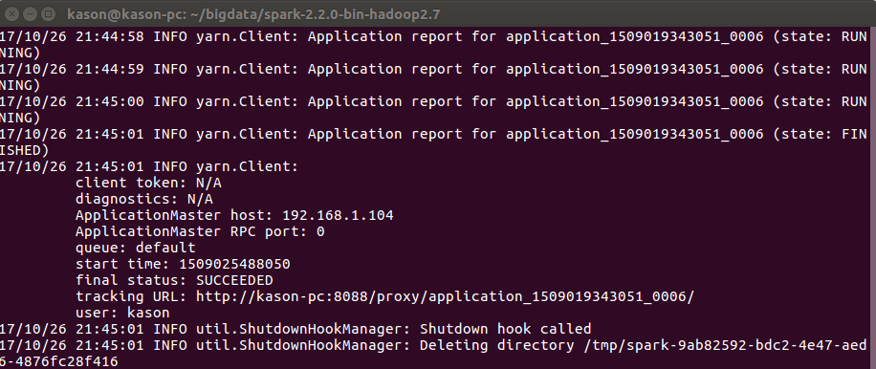Viewport: 876px width, 369px height.
Task: Select the text 'final status: SUCCEEDED'
Action: coord(174,280)
